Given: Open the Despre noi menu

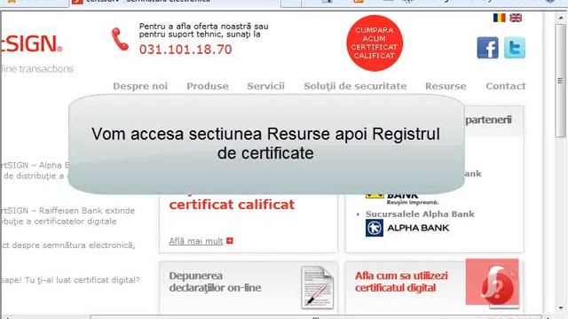Looking at the screenshot, I should pyautogui.click(x=140, y=86).
